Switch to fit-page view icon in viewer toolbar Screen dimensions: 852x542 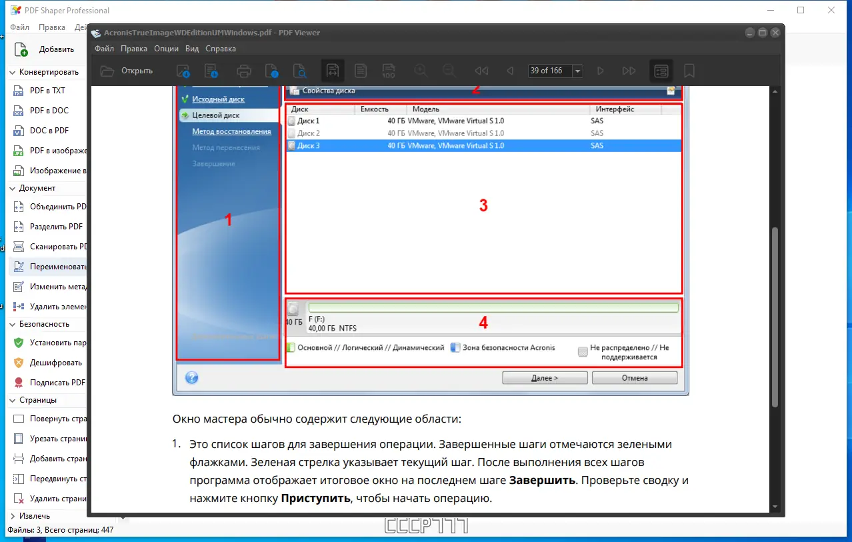coord(361,71)
